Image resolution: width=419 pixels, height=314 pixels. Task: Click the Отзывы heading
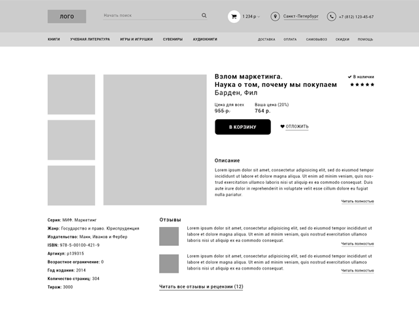click(170, 220)
